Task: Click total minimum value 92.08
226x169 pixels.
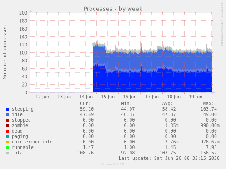Action: coord(128,153)
